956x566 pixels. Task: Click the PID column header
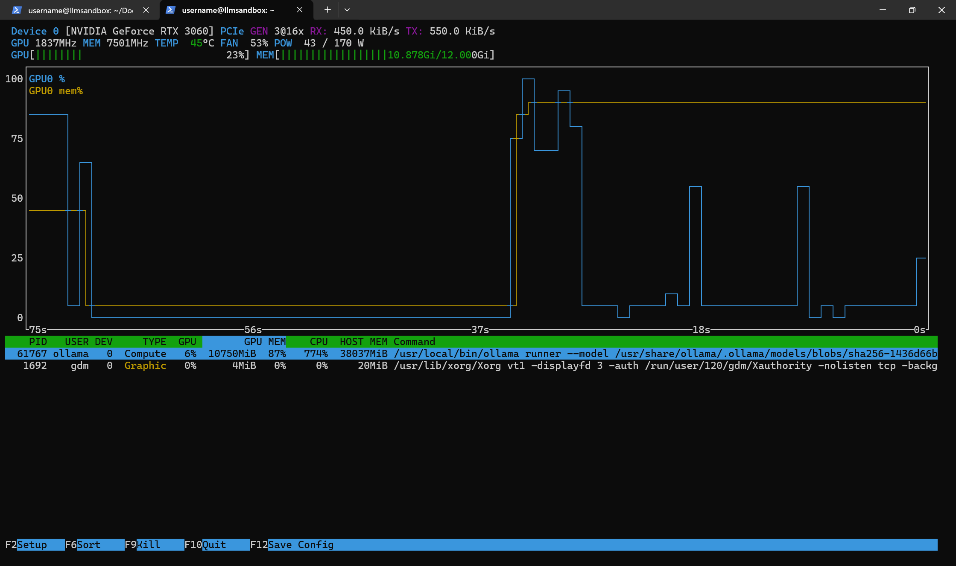click(x=38, y=342)
